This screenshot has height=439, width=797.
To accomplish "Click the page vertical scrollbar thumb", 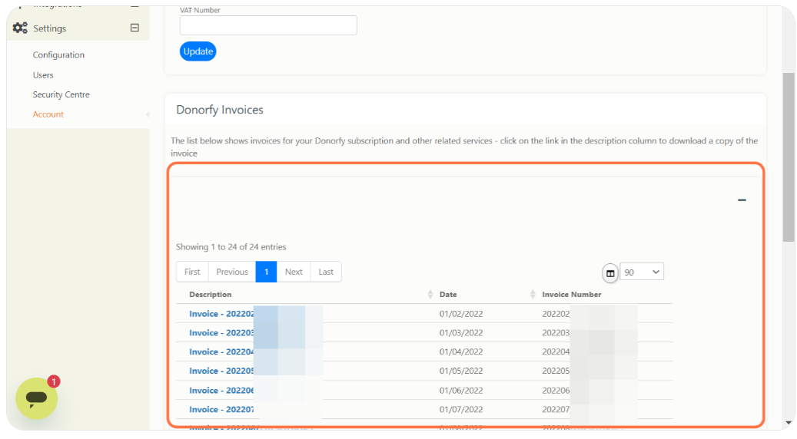I will pyautogui.click(x=789, y=157).
